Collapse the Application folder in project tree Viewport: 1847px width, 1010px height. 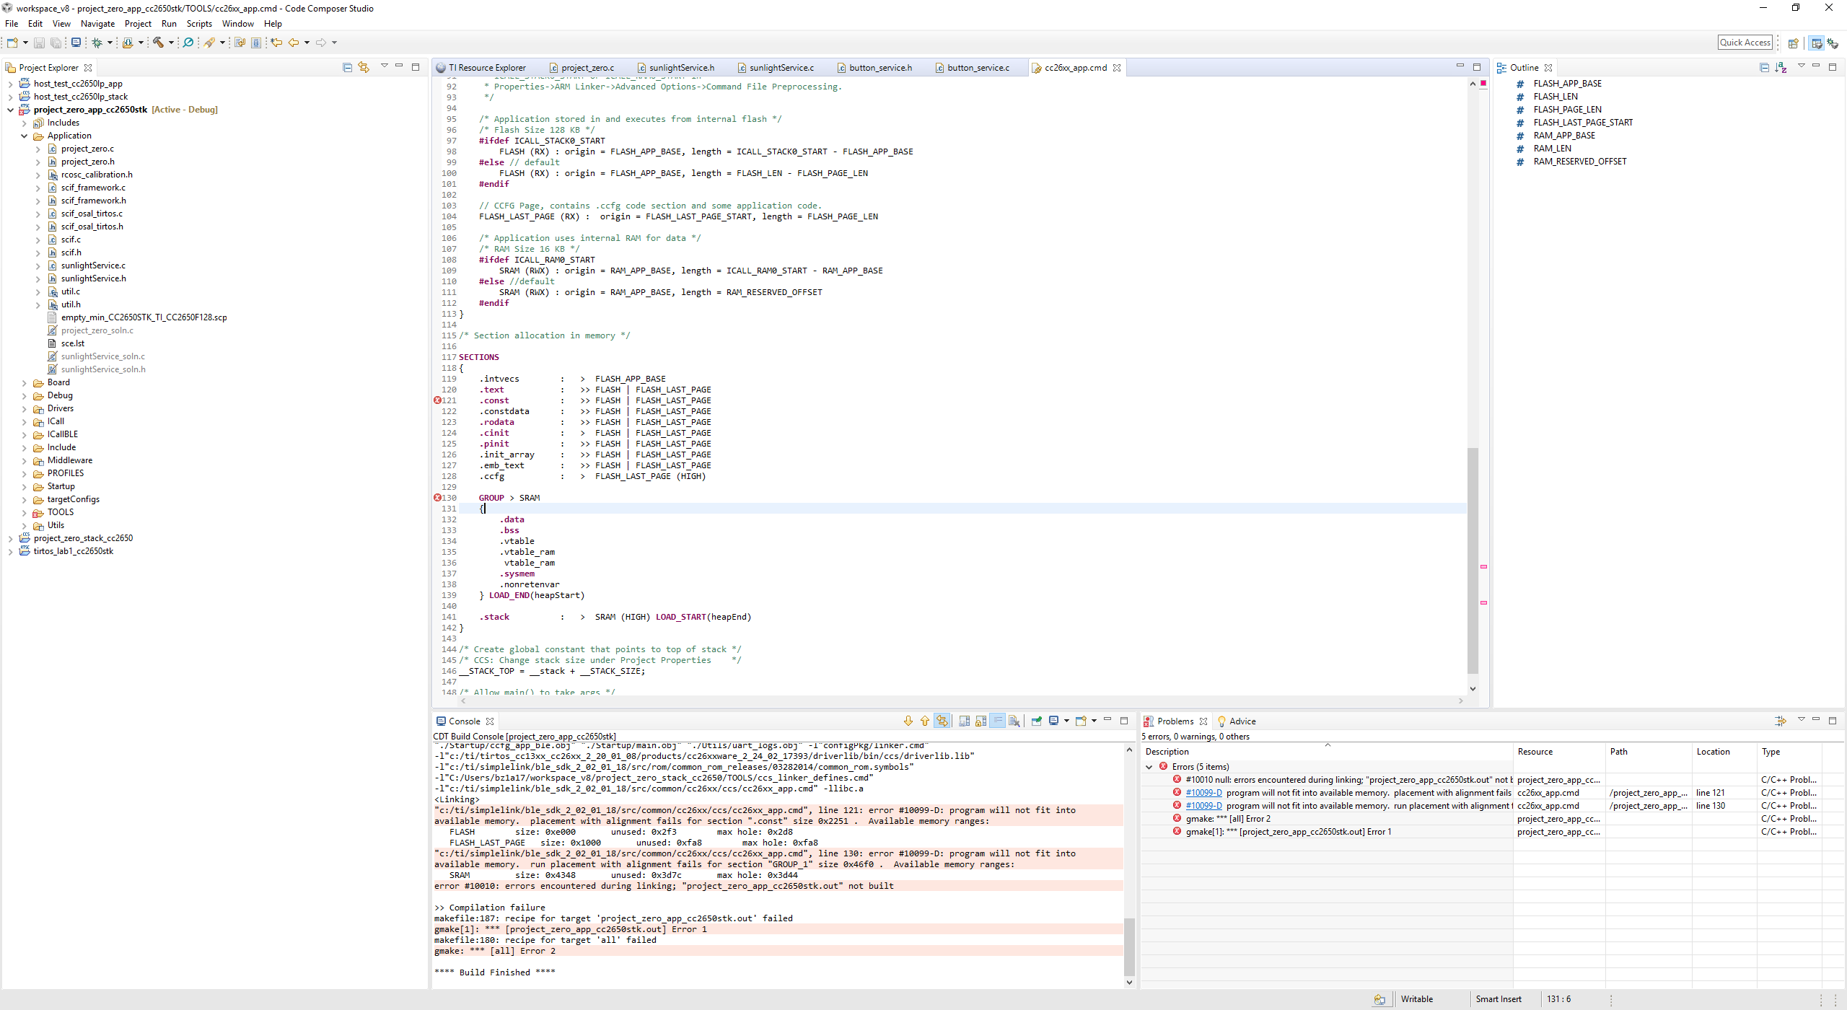24,136
